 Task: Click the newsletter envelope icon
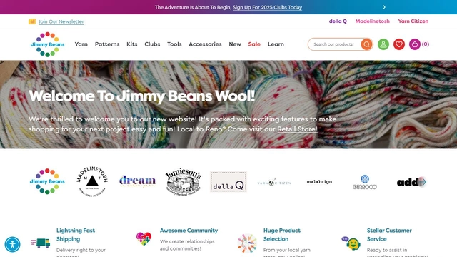[x=32, y=21]
